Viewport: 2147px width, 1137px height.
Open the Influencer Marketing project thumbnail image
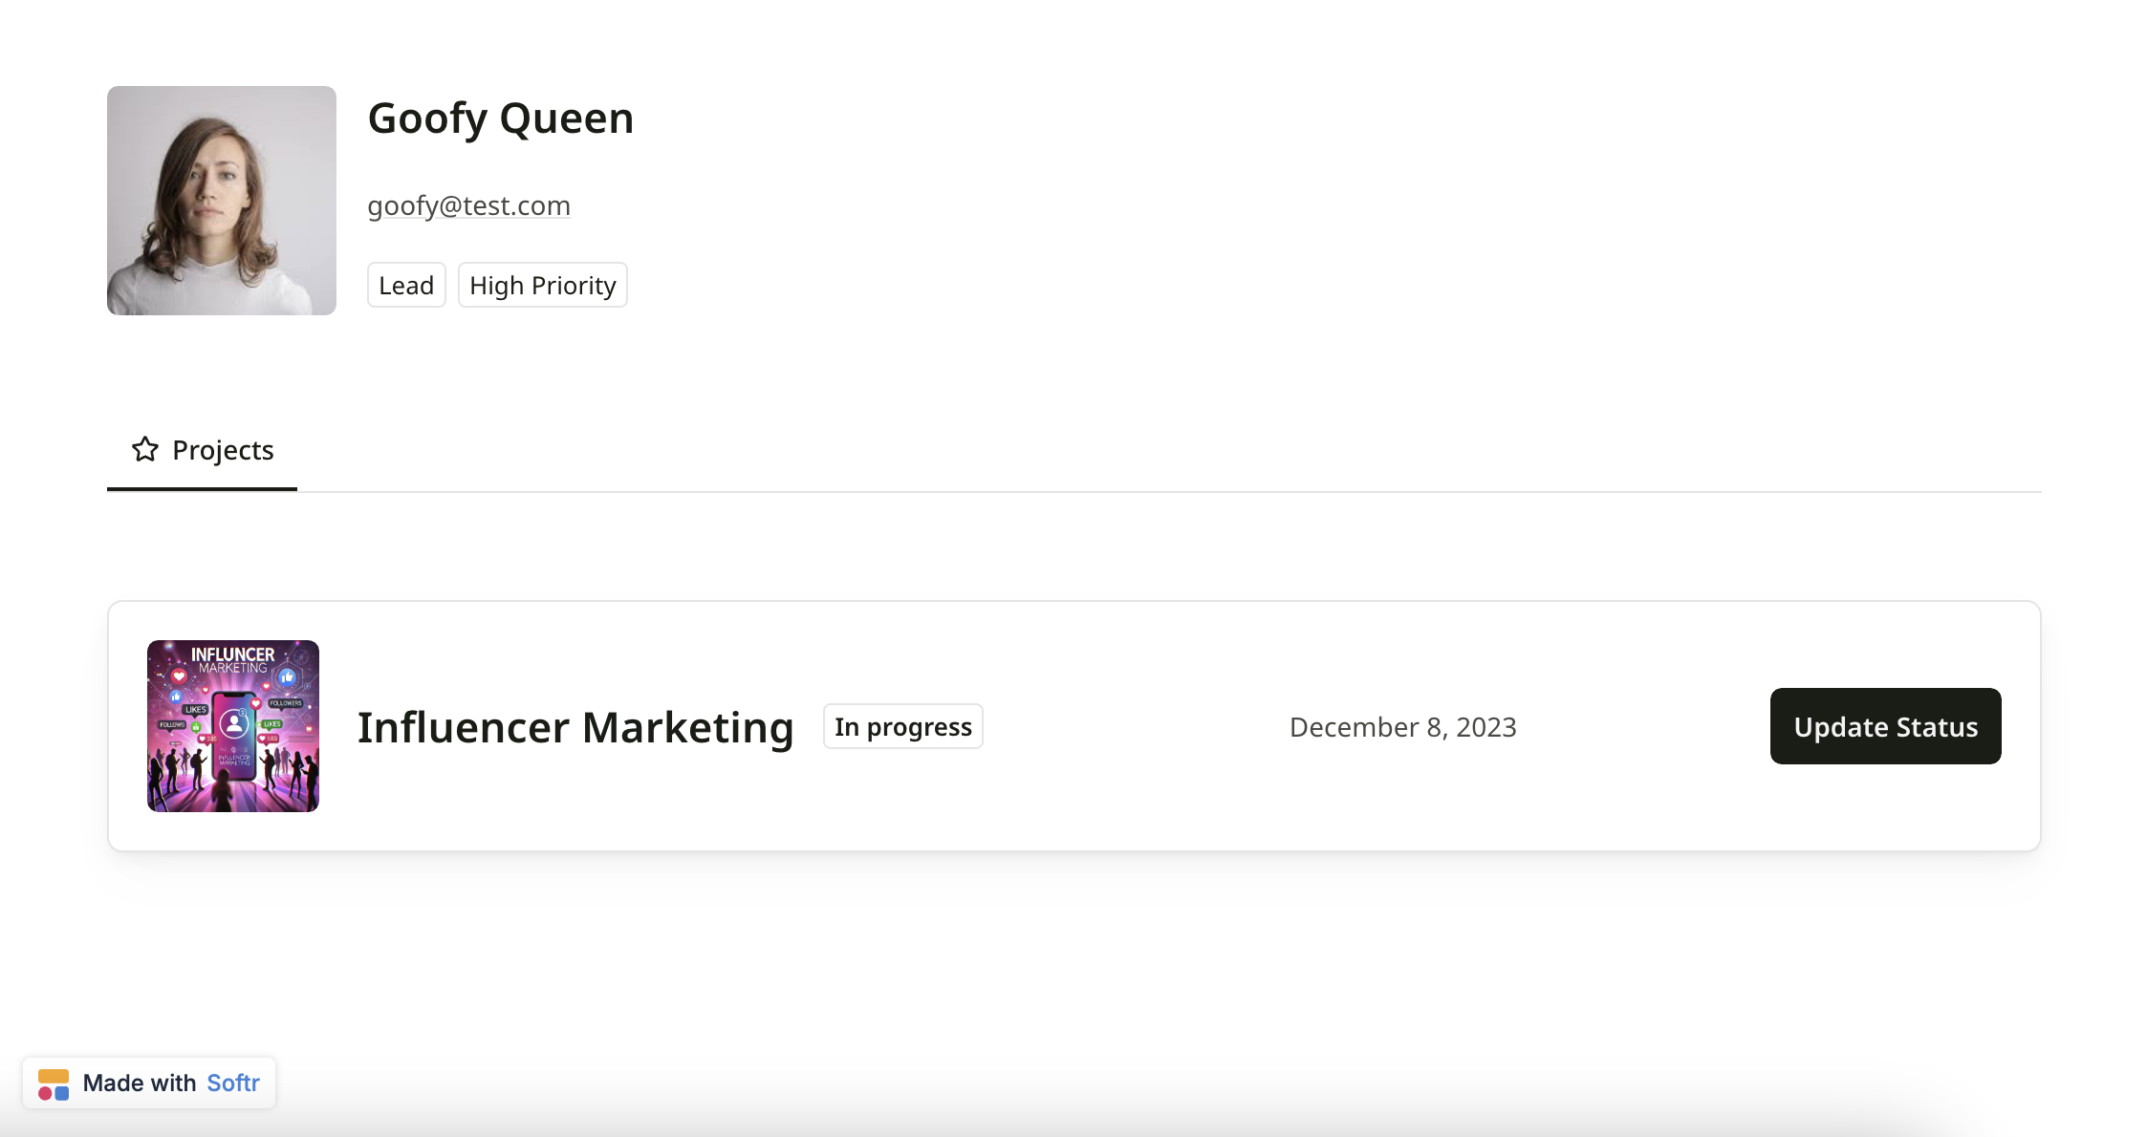[232, 726]
